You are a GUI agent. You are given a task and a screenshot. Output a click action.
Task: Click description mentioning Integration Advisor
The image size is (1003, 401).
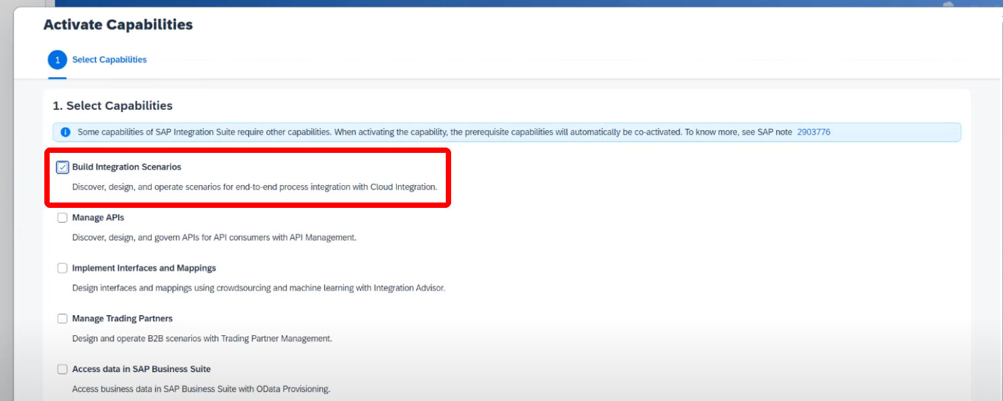click(259, 288)
